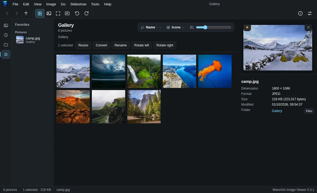
Task: Click the JPEG format value
Action: tap(276, 94)
